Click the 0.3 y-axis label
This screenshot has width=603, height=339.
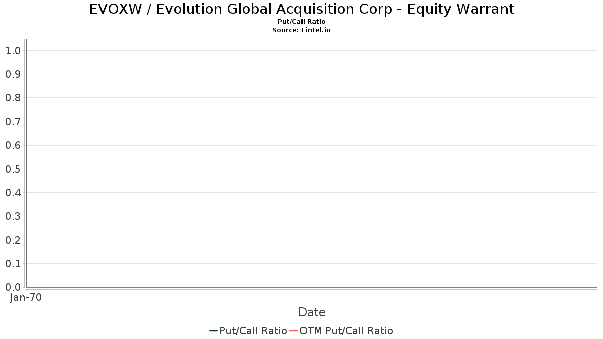coord(13,216)
